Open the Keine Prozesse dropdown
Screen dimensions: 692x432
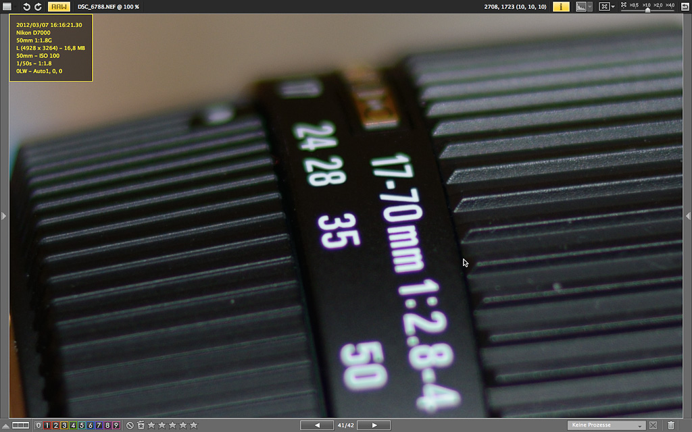tap(606, 425)
